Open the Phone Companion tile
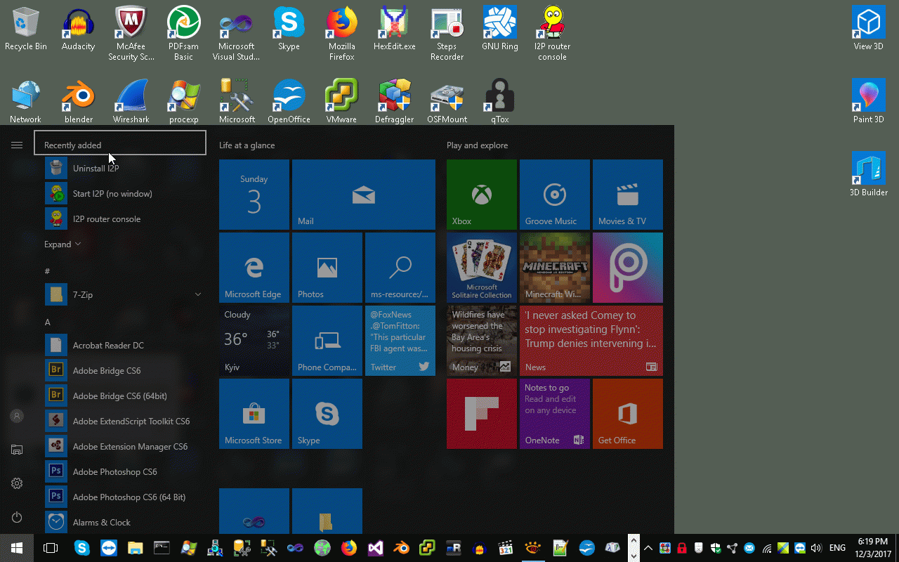 pyautogui.click(x=327, y=341)
